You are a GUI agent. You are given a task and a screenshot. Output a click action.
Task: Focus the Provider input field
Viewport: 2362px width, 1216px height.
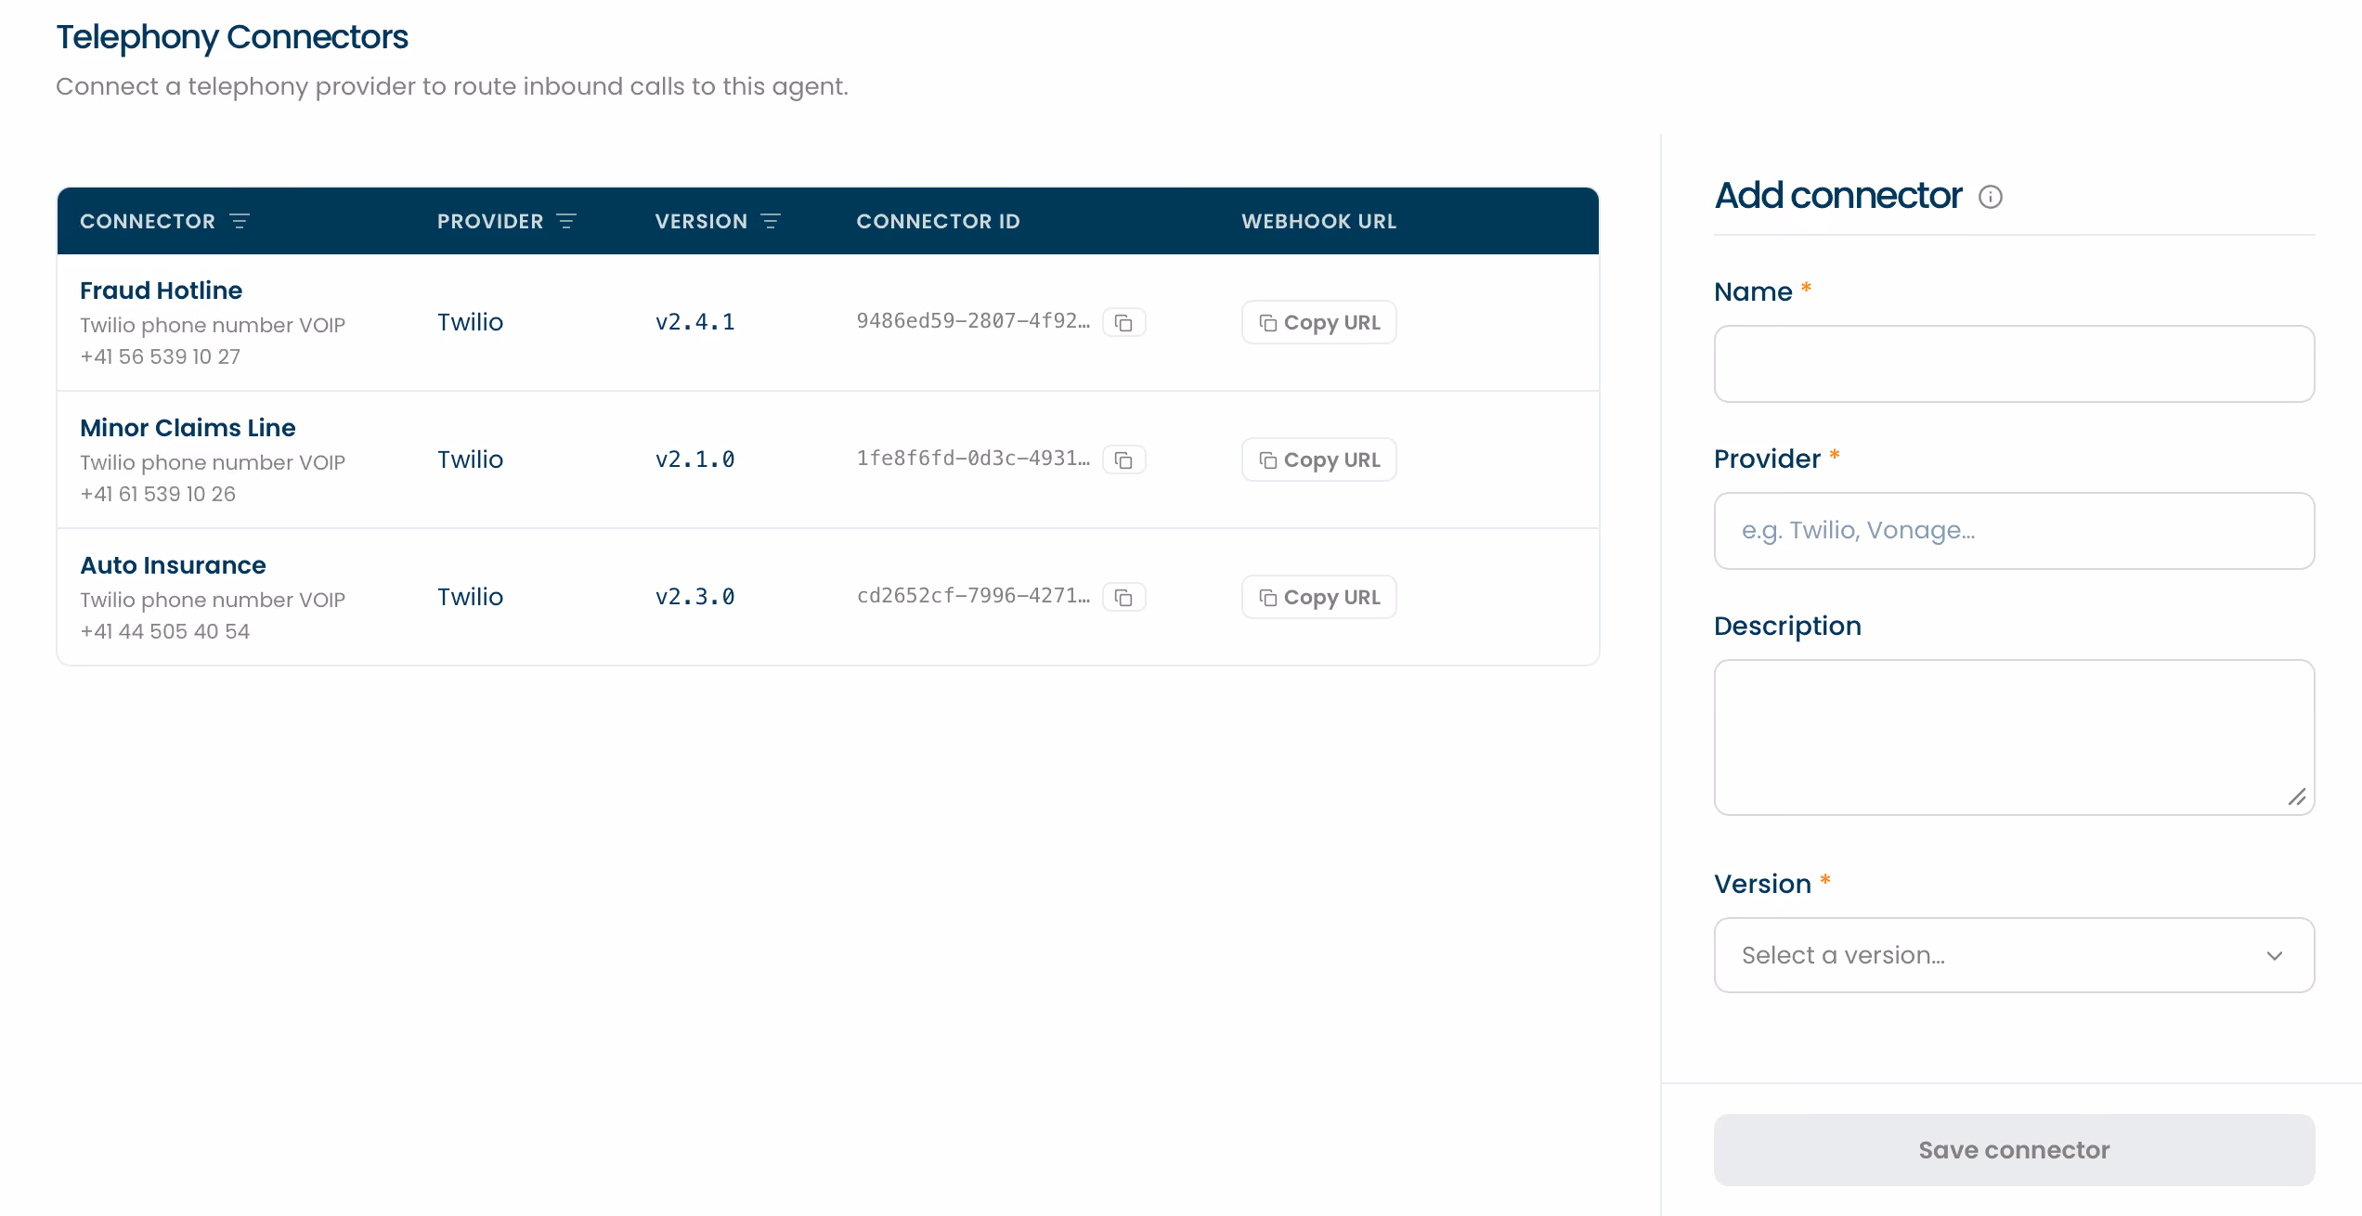(x=2014, y=531)
